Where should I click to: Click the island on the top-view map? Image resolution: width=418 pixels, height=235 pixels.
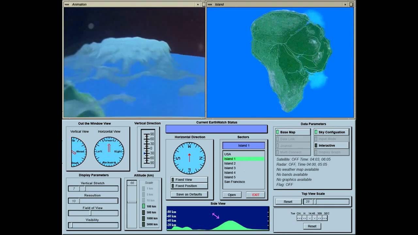[x=287, y=59]
